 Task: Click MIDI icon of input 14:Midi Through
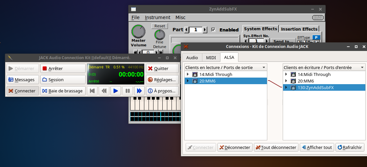[293, 74]
